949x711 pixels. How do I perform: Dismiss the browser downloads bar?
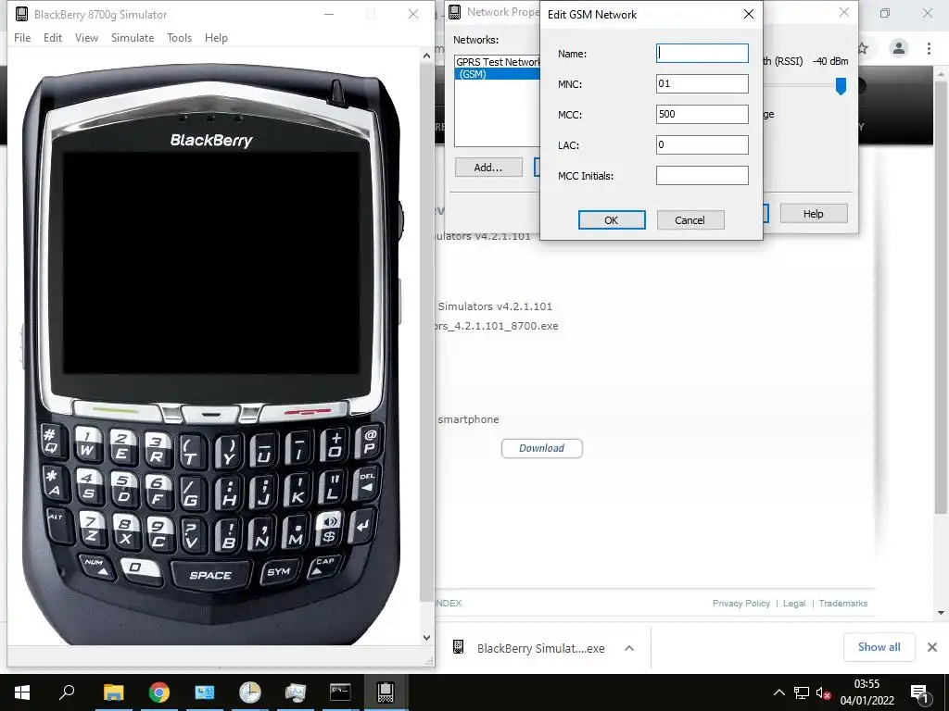pyautogui.click(x=932, y=647)
